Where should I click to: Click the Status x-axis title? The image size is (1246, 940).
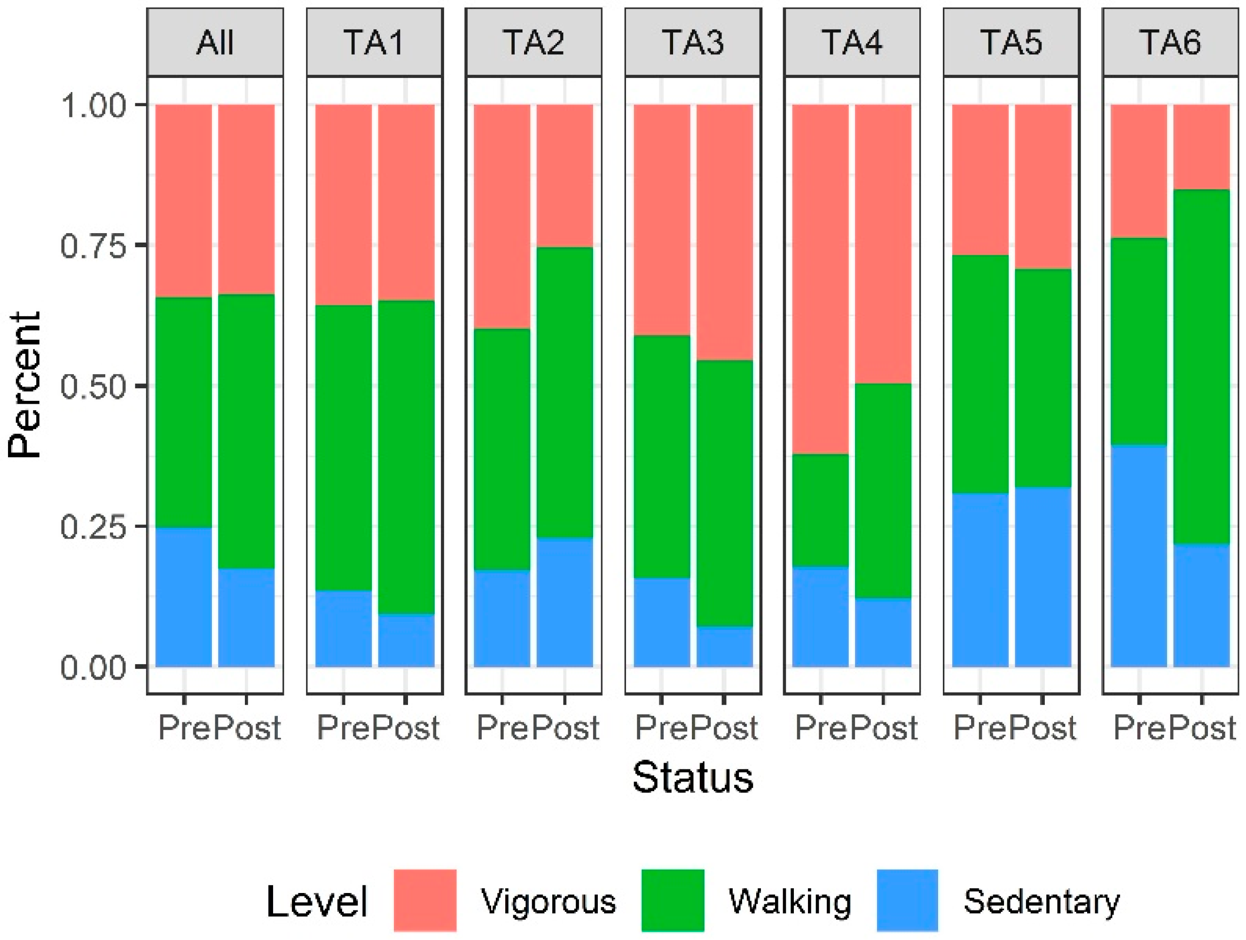click(x=693, y=778)
